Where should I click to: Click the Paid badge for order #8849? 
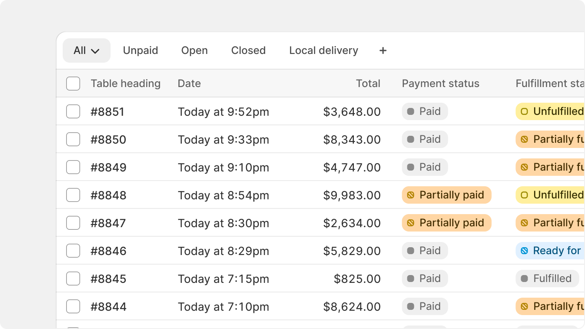pos(425,167)
